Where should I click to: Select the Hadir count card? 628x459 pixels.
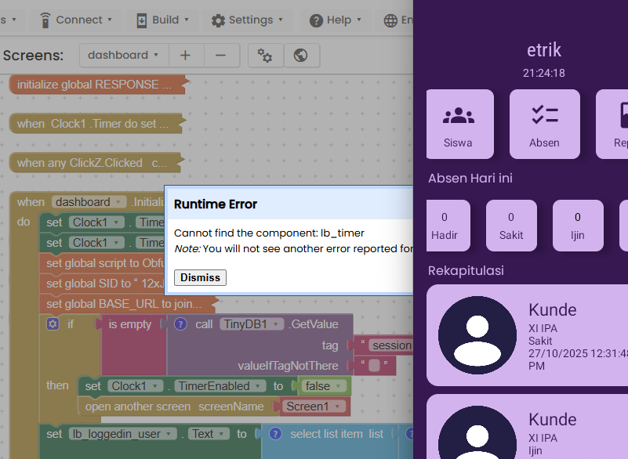(x=445, y=226)
